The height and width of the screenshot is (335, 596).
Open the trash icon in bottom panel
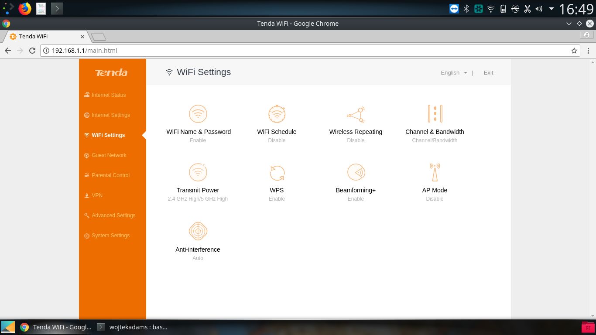point(588,327)
